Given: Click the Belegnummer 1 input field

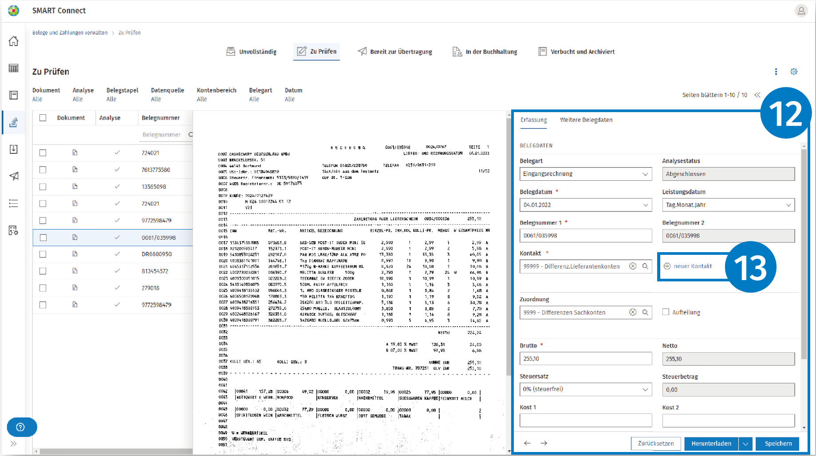Looking at the screenshot, I should (x=586, y=235).
